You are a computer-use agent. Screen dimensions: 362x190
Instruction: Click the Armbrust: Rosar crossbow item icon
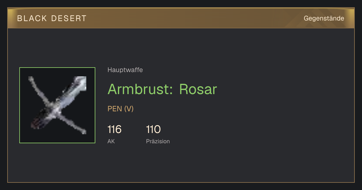click(57, 105)
